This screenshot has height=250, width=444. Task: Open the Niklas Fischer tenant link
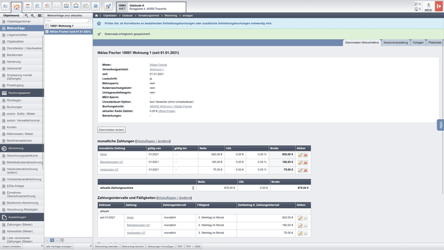click(158, 64)
